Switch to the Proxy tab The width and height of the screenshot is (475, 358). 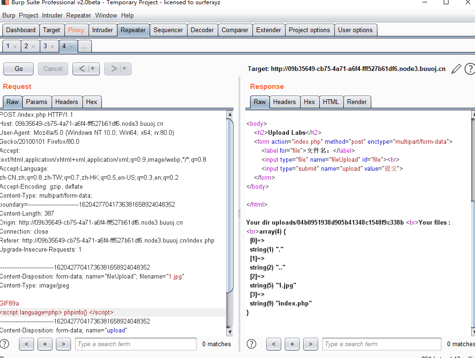[x=76, y=30]
